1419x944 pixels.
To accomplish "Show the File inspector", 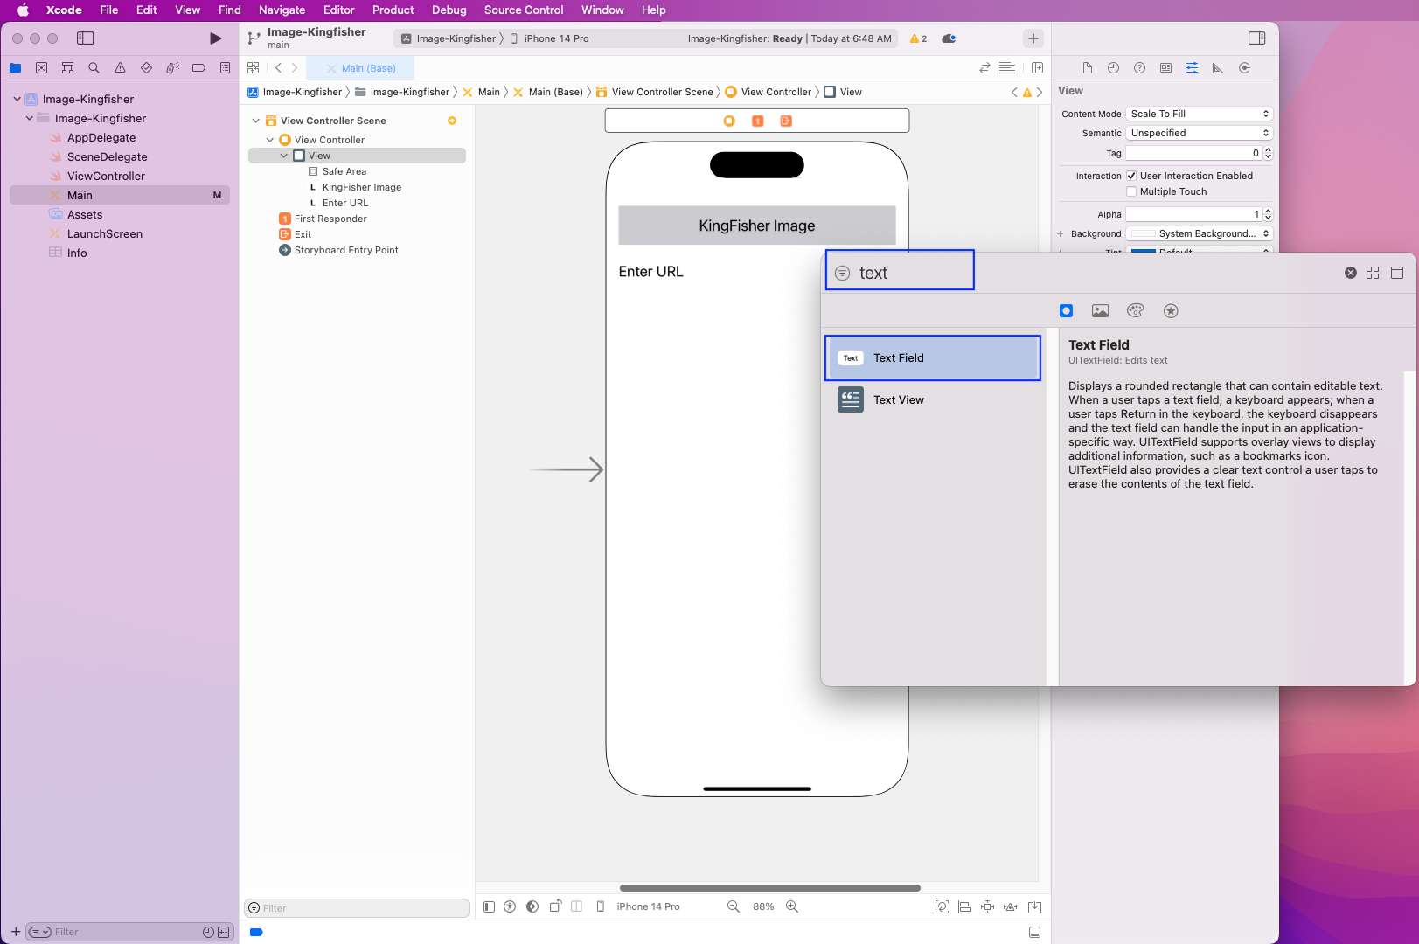I will pyautogui.click(x=1087, y=68).
